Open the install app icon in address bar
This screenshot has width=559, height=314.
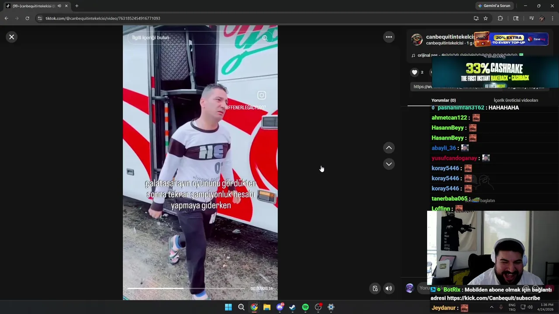(476, 18)
